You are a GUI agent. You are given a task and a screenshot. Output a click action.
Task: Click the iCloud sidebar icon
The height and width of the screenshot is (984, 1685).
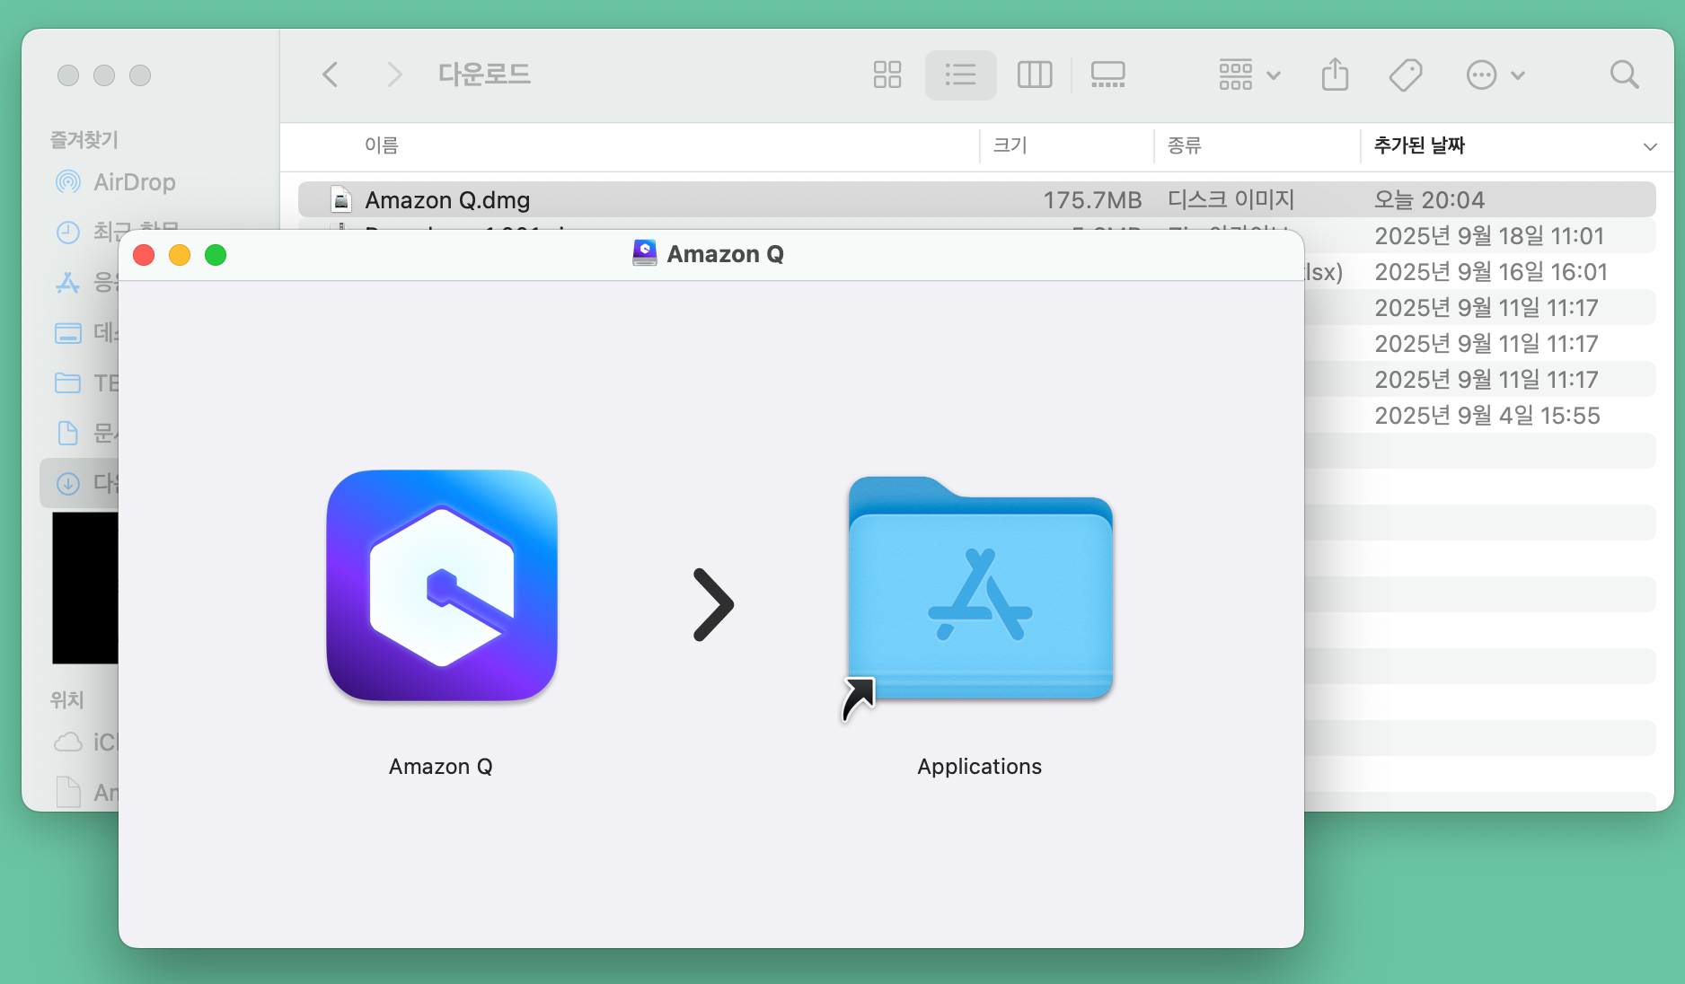tap(68, 742)
